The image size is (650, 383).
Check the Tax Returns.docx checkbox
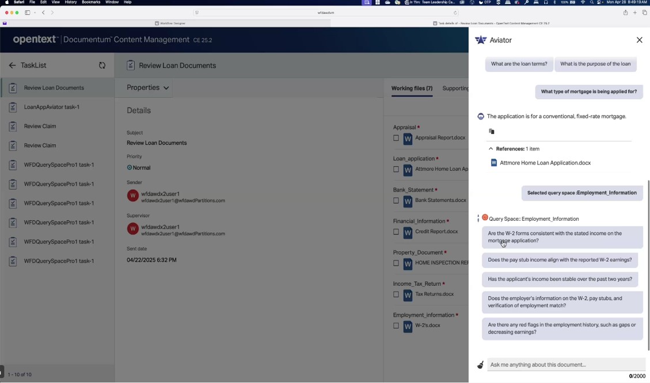(x=396, y=294)
